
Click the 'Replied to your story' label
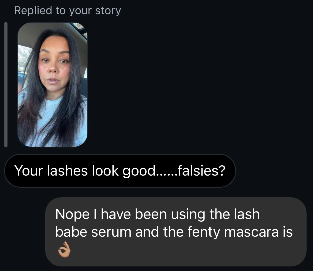[x=68, y=10]
